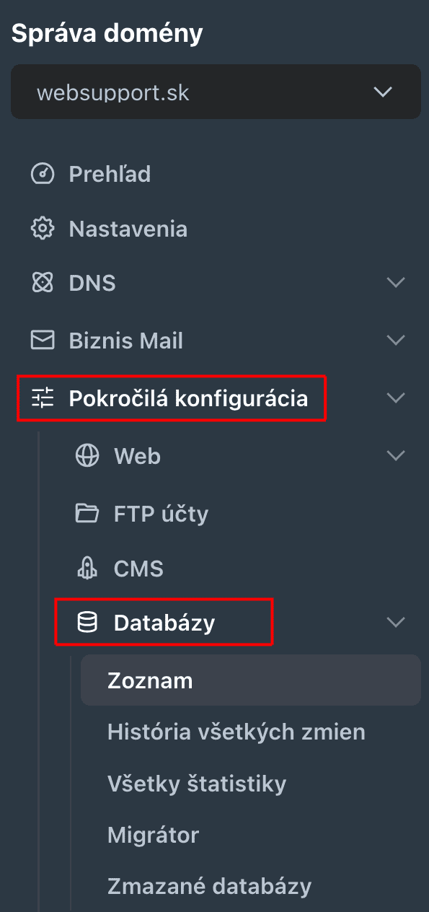Click the Biznis Mail envelope icon
This screenshot has width=429, height=912.
pyautogui.click(x=43, y=340)
